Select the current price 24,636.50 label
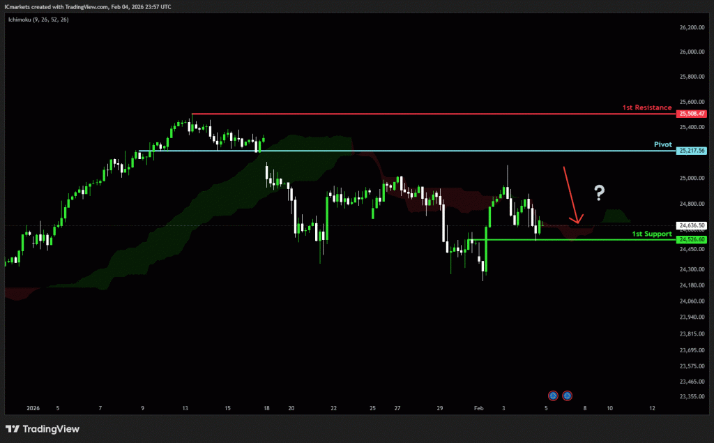This screenshot has height=443, width=714. pyautogui.click(x=692, y=225)
